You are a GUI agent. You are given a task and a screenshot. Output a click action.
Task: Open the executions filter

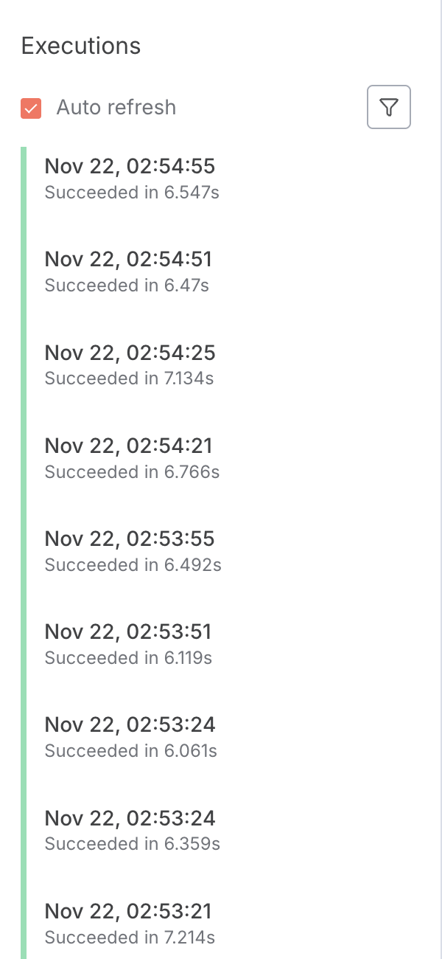pos(388,108)
